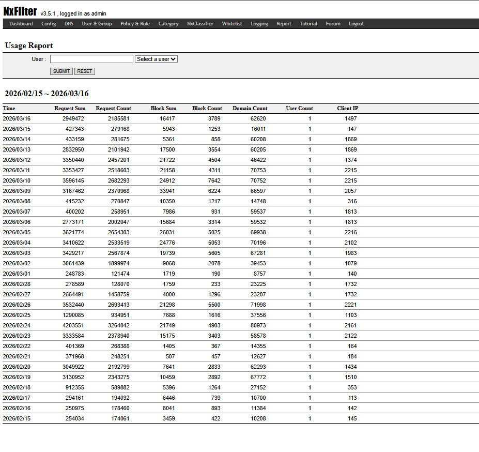Open the Whitelist menu
This screenshot has height=452, width=479.
(232, 24)
